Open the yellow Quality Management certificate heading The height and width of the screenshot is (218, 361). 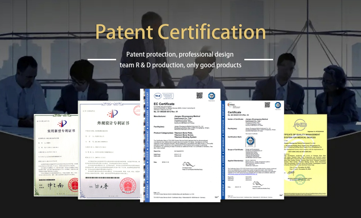(302, 136)
